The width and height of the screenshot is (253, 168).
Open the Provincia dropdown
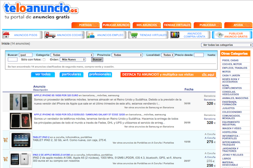click(127, 55)
